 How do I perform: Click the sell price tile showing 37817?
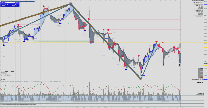click(x=5, y=5)
